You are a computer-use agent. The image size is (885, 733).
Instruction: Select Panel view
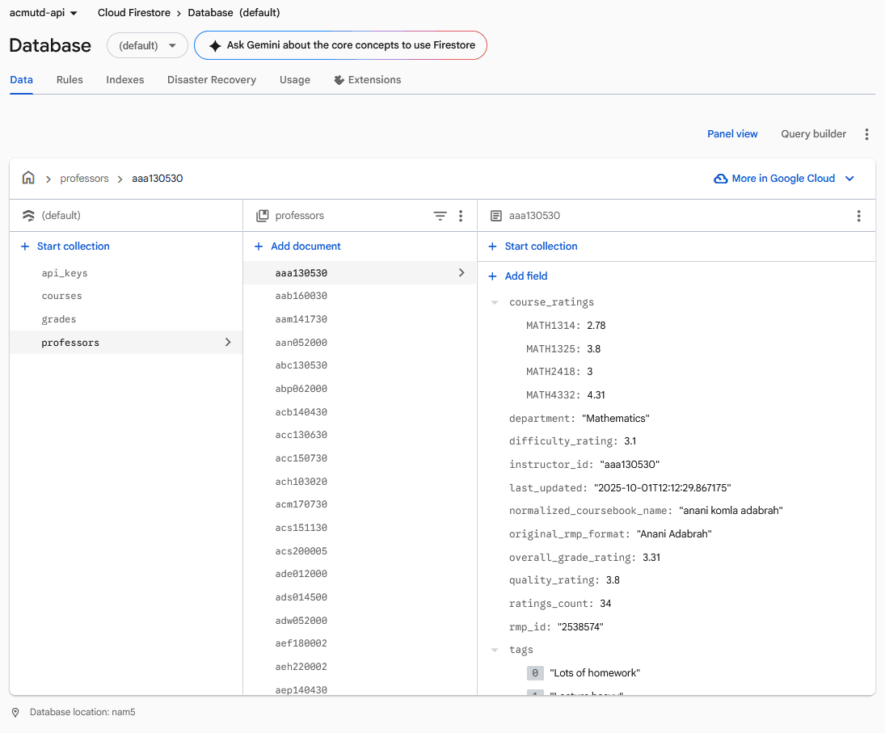point(732,133)
